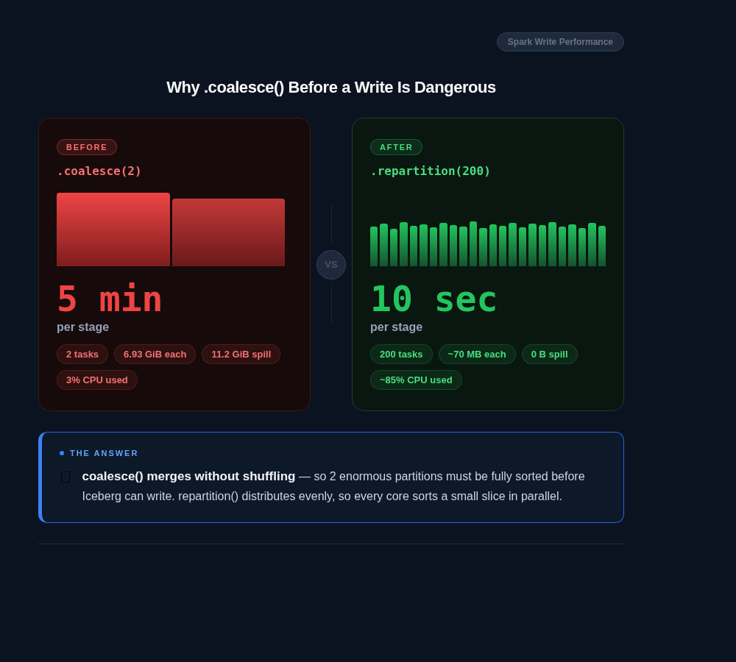Viewport: 736px width, 662px height.
Task: Select the second red partition bar
Action: point(228,231)
